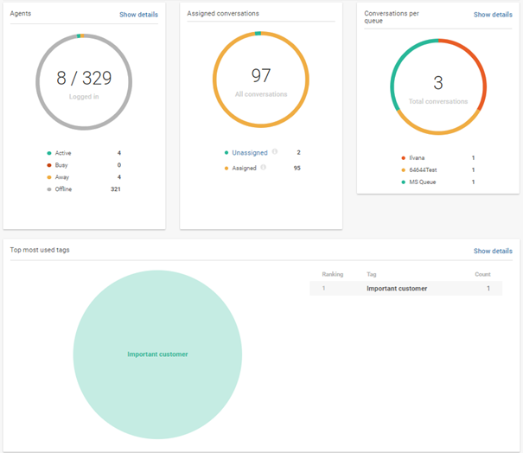Click the Important customer bubble in chart
This screenshot has height=453, width=523.
157,354
